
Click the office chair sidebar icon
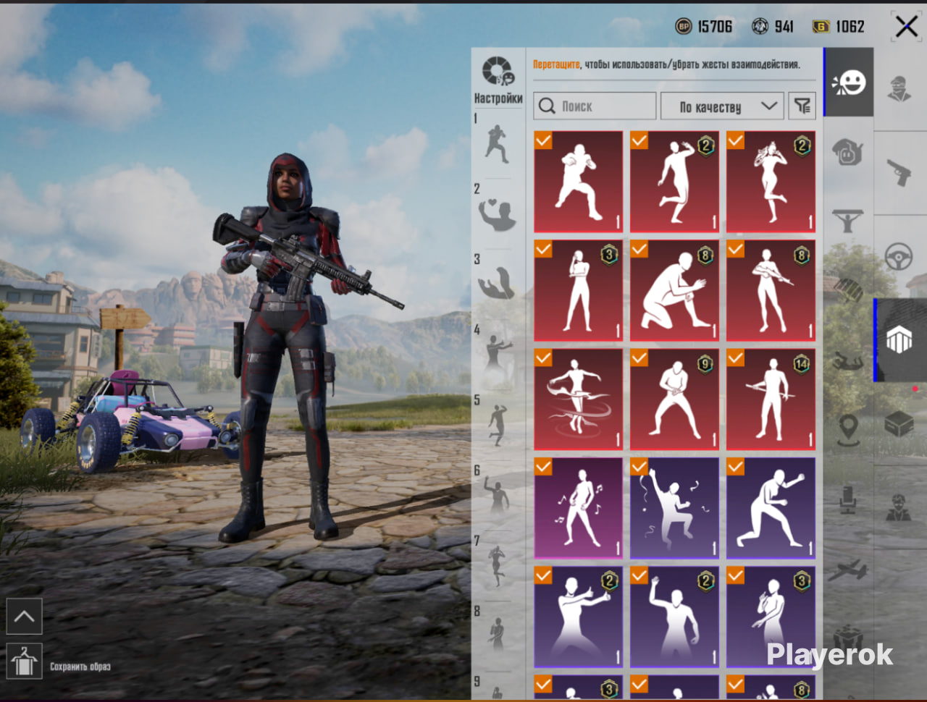[848, 500]
